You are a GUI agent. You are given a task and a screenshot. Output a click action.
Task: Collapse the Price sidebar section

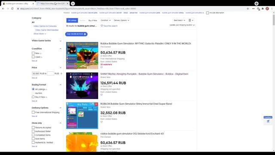[x=61, y=68]
